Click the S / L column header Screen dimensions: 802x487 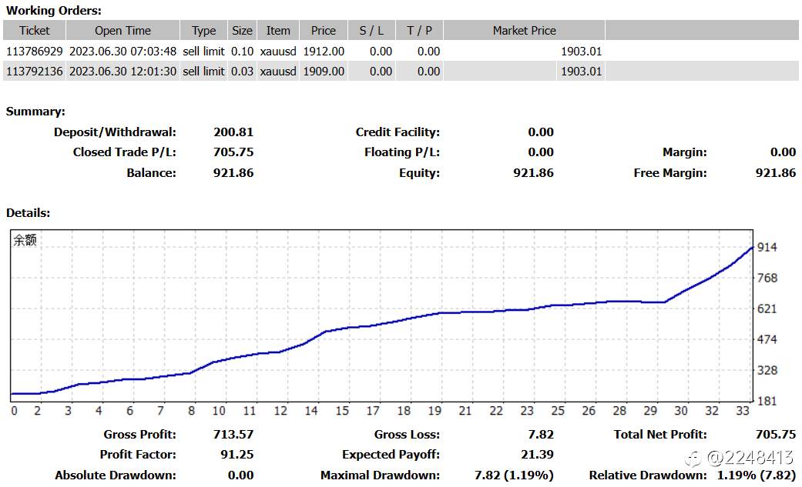[371, 31]
